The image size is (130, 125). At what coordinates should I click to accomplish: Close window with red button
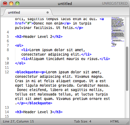tap(5, 4)
